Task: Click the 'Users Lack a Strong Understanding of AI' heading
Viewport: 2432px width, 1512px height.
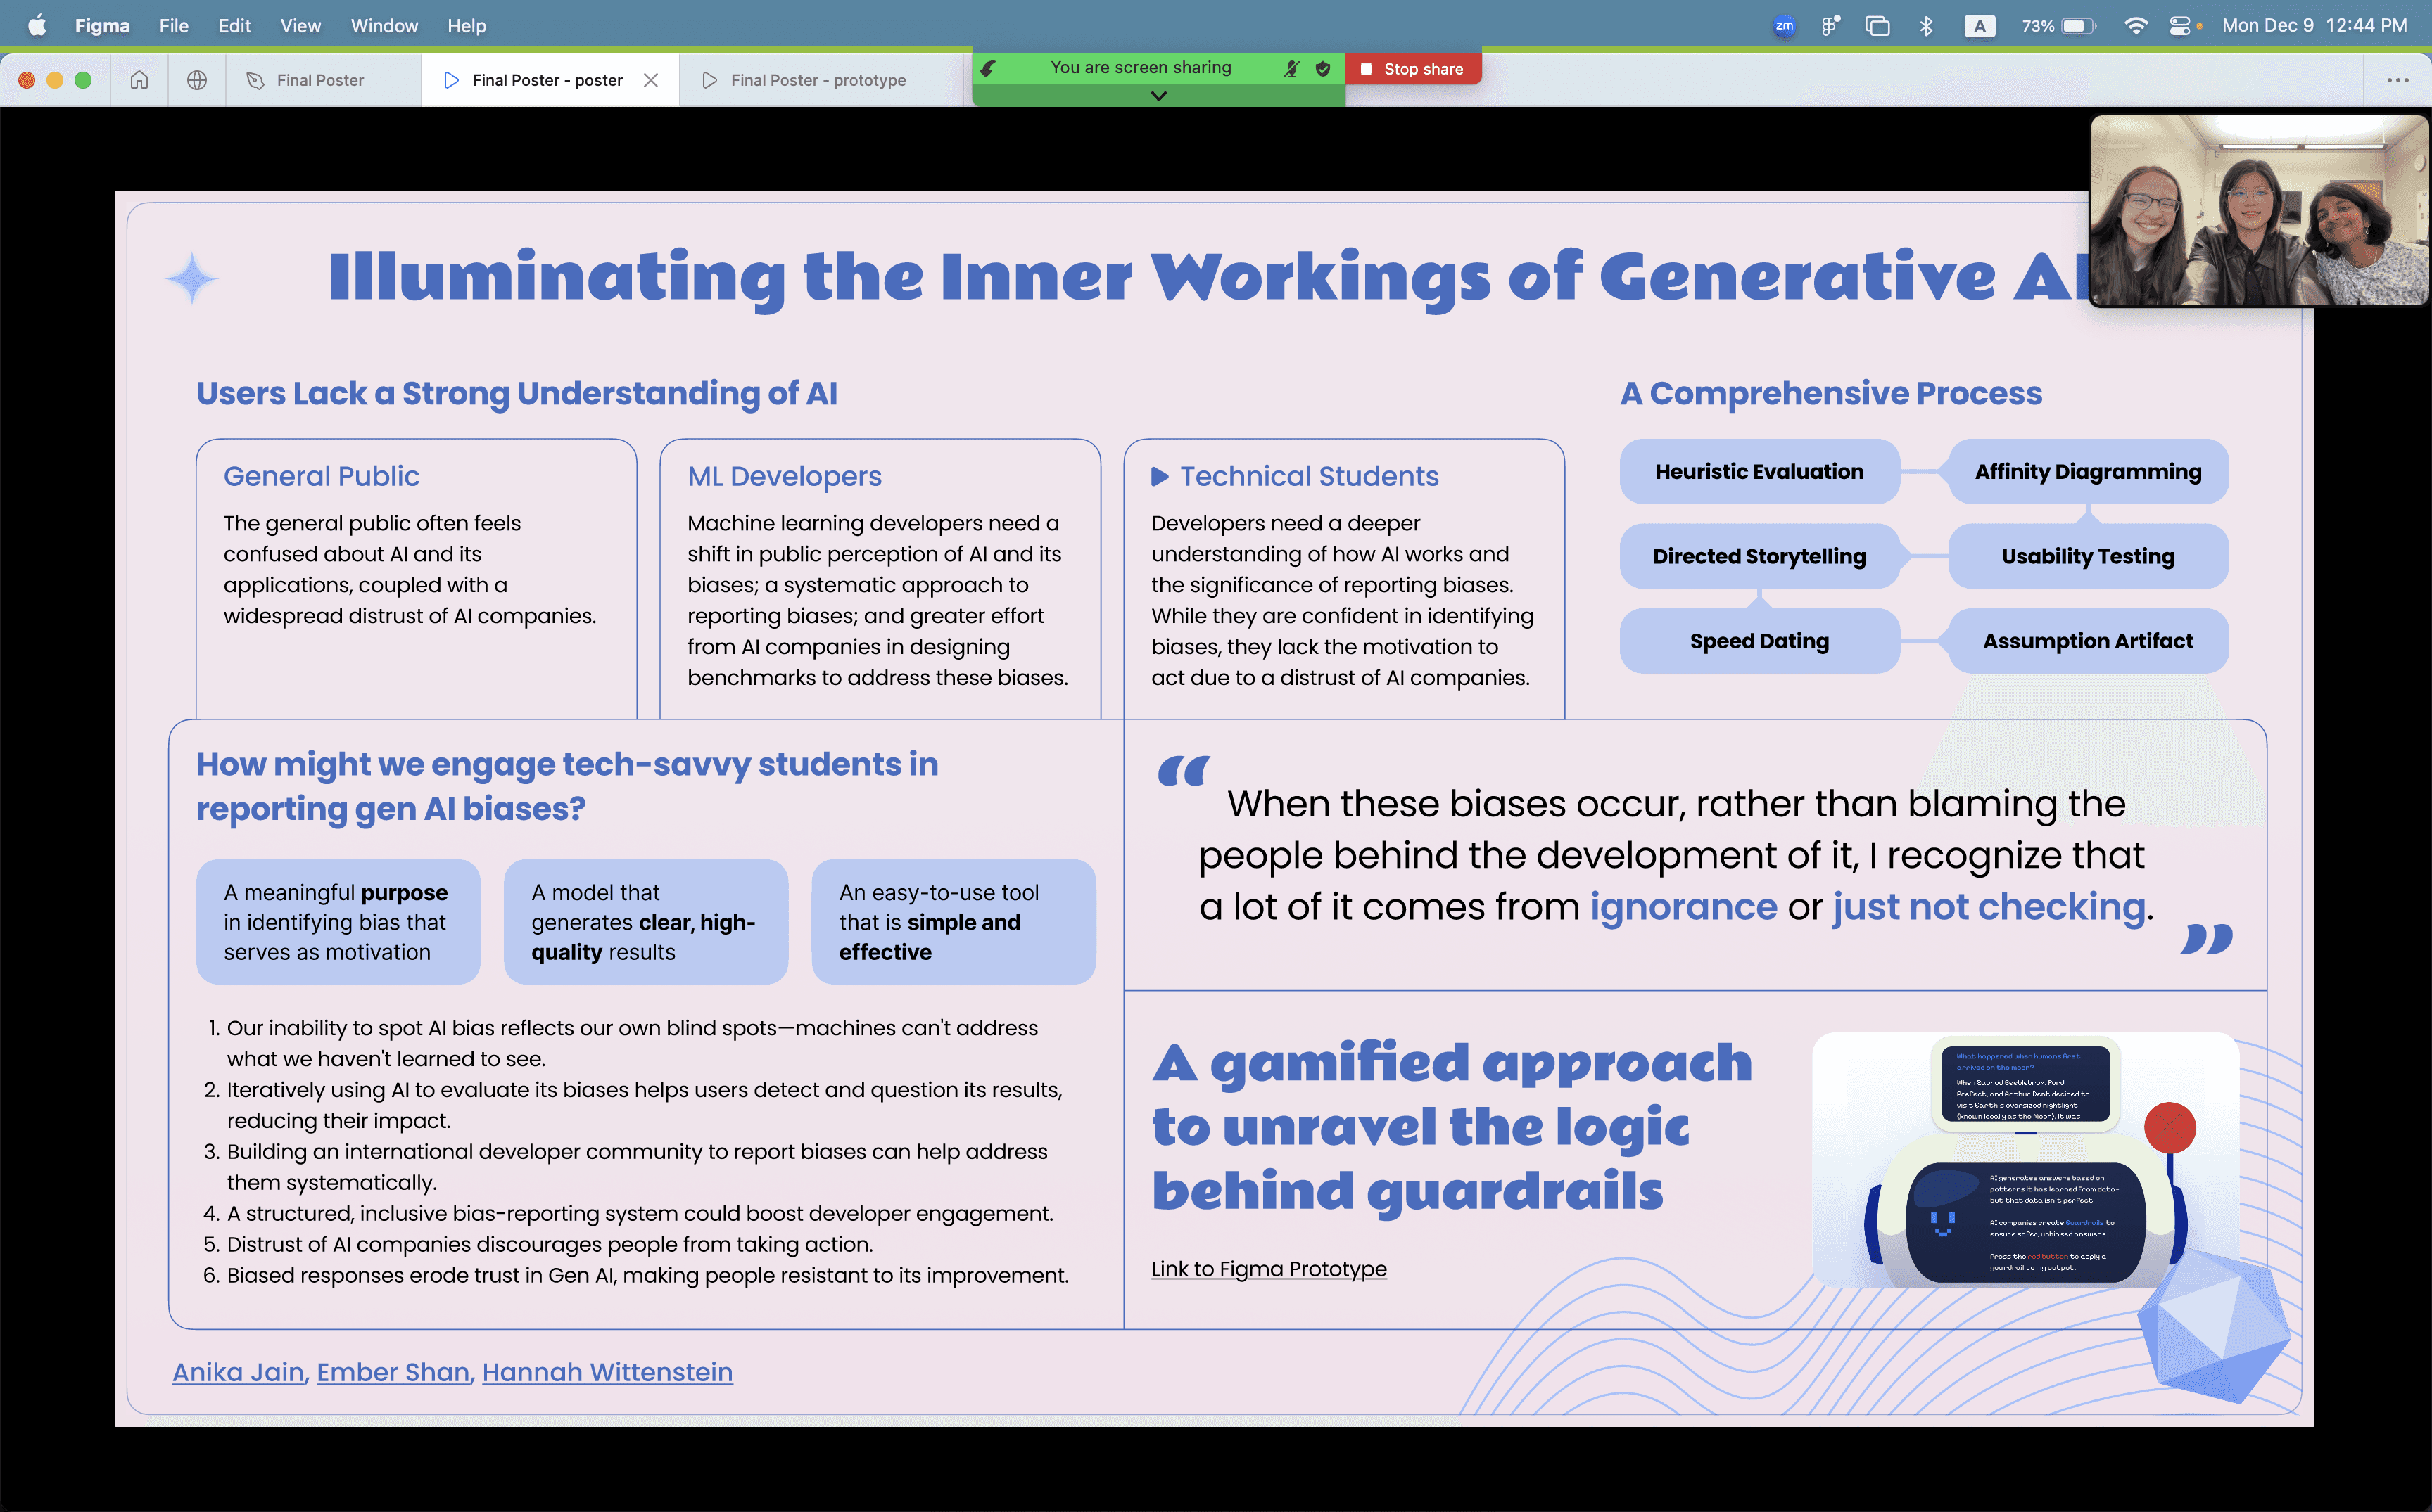Action: (x=517, y=394)
